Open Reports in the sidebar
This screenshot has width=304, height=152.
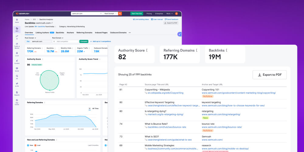point(17,93)
